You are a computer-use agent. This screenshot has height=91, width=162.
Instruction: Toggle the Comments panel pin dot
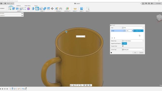(22, 16)
